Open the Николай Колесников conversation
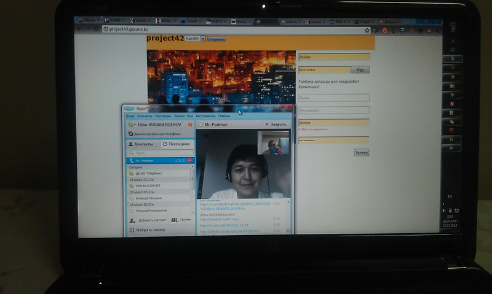The width and height of the screenshot is (492, 294). pyautogui.click(x=159, y=211)
